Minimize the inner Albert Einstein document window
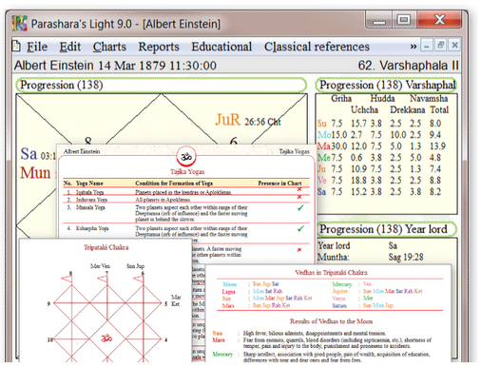Screen dimensions: 481x368 point(427,46)
